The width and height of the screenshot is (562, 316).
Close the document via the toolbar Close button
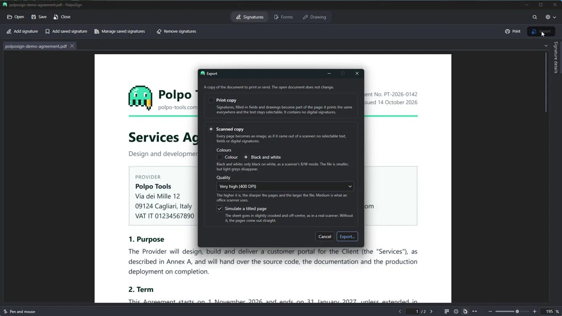pyautogui.click(x=62, y=17)
